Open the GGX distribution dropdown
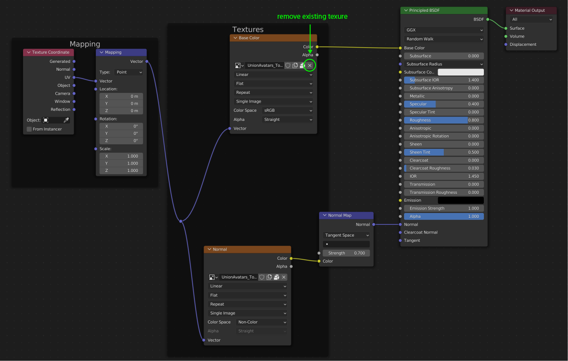Viewport: 568px width, 361px height. (444, 30)
